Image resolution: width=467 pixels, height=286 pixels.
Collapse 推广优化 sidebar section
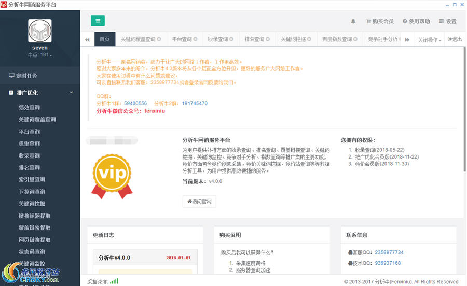40,93
